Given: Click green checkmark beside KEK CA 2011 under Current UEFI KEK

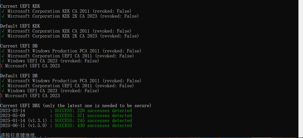Looking at the screenshot, I should (3, 11).
